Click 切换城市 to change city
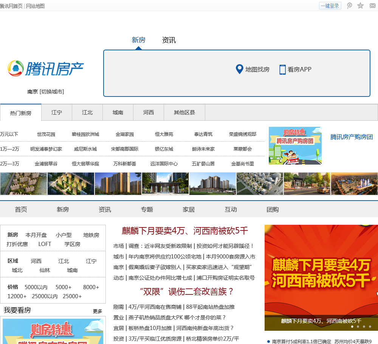This screenshot has width=378, height=344. (52, 92)
